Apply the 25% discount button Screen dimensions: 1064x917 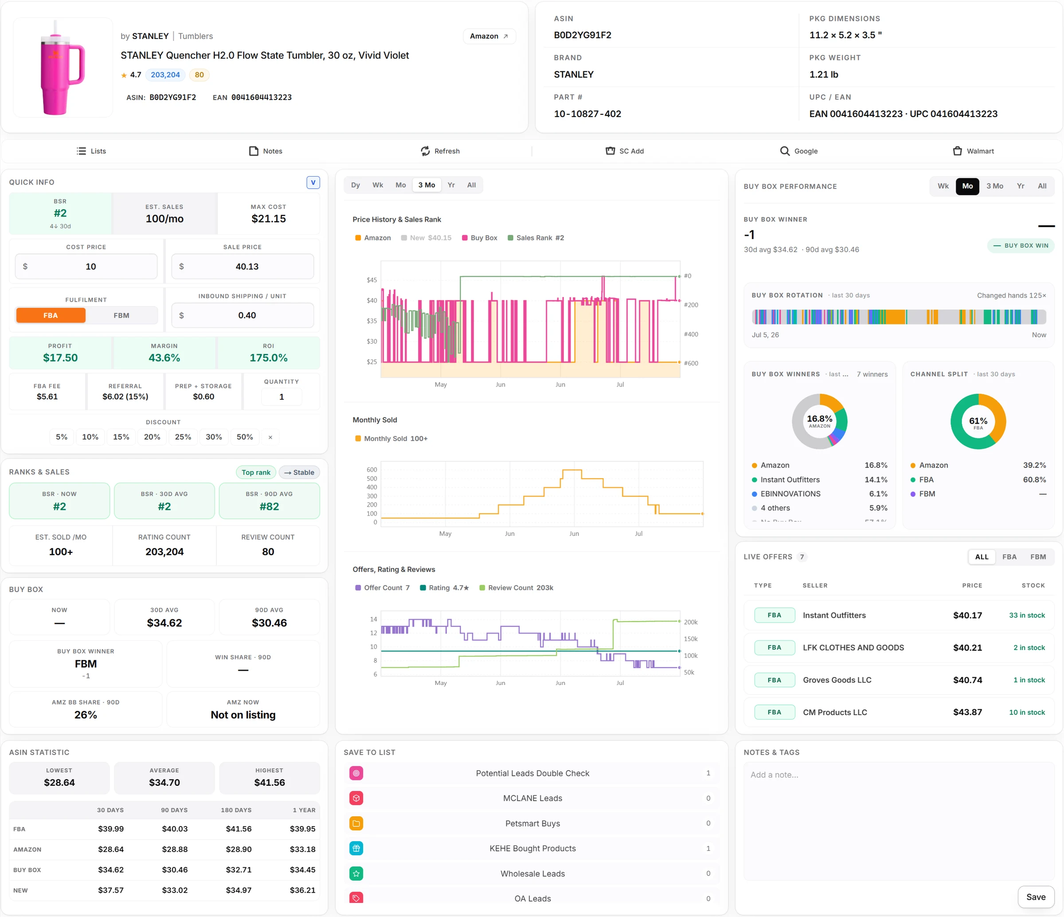[x=184, y=437]
